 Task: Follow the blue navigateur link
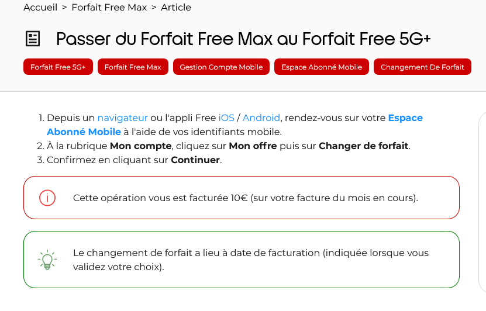click(x=123, y=118)
